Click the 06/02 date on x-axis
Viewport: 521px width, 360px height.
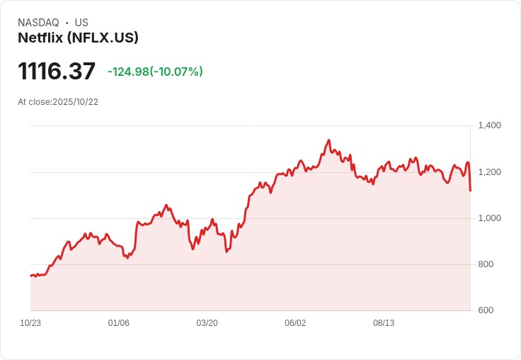coord(295,323)
